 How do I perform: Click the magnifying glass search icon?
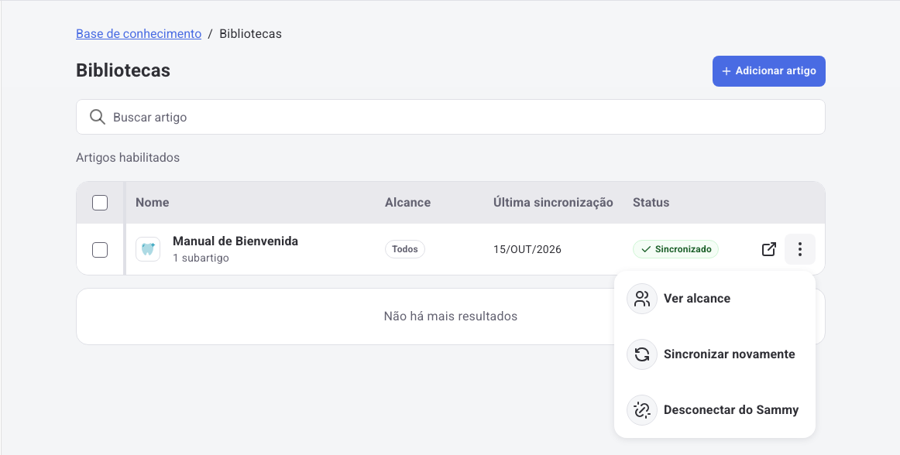pos(98,117)
